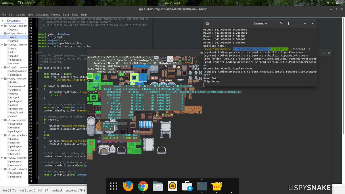Image resolution: width=345 pixels, height=194 pixels.
Task: Click the file icon beside component.d
Action: tap(8, 86)
